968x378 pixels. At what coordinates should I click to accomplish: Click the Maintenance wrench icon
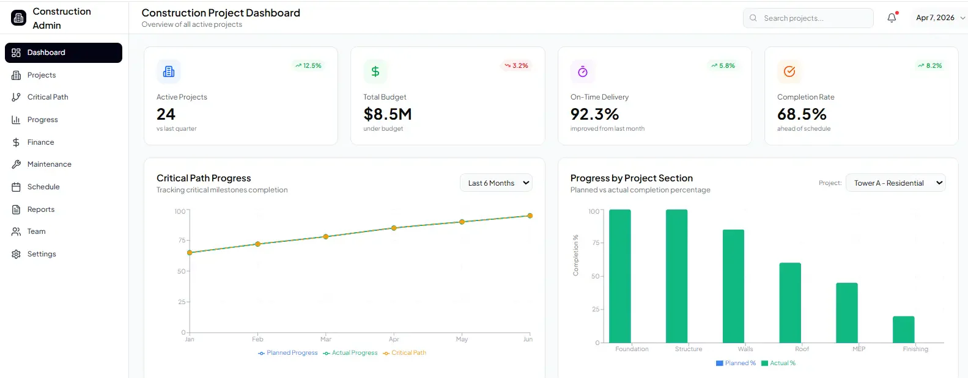[x=16, y=164]
